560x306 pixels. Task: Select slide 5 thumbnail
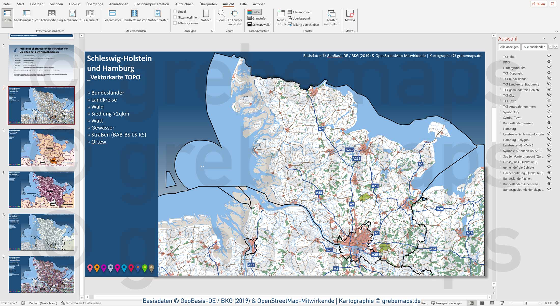coord(41,190)
